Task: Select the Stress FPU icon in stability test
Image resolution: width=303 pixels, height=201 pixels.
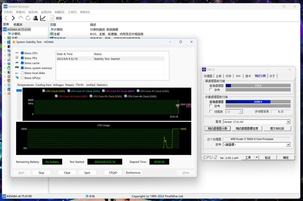Action: 17,58
